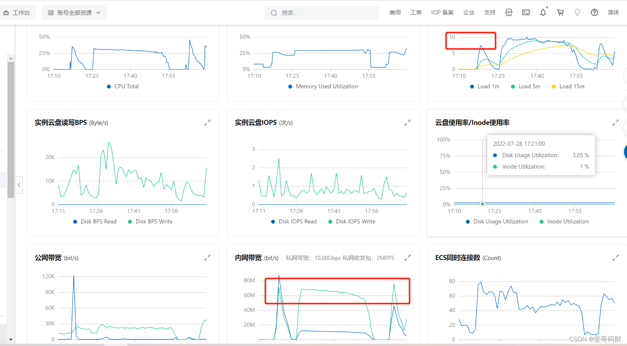Open the help question mark icon
This screenshot has height=346, width=627.
coord(594,13)
